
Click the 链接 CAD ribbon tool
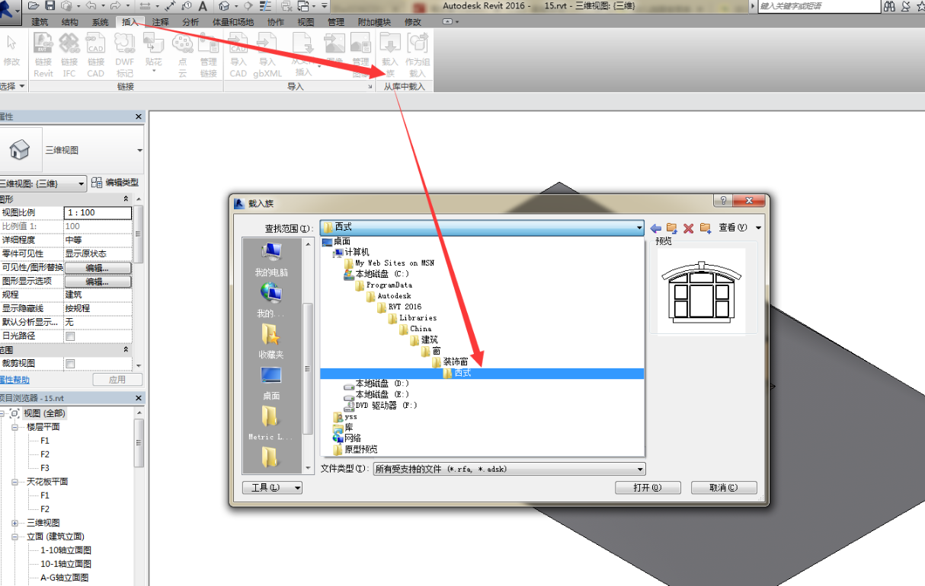tap(95, 56)
